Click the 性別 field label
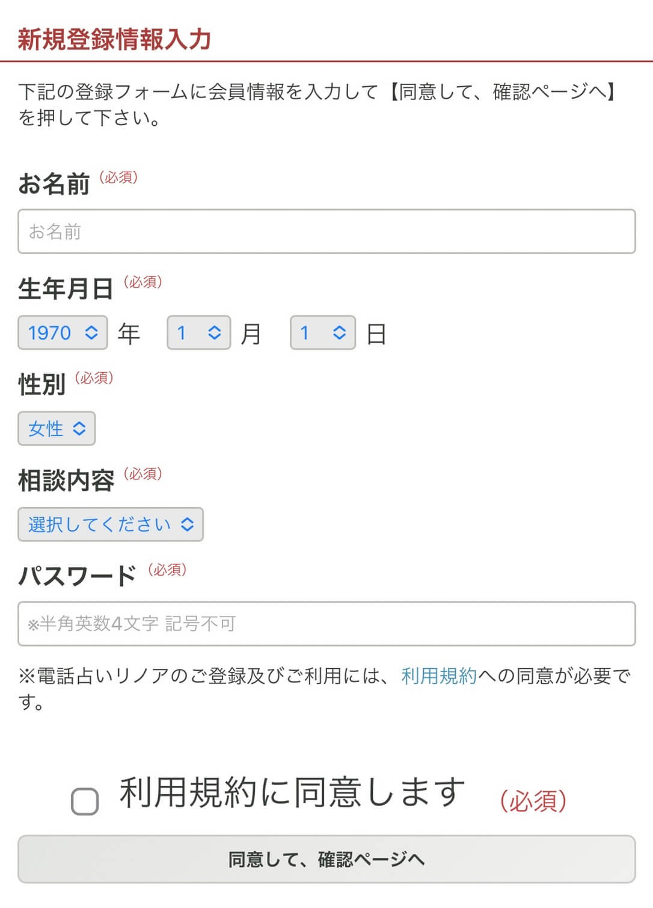This screenshot has height=908, width=653. tap(41, 384)
